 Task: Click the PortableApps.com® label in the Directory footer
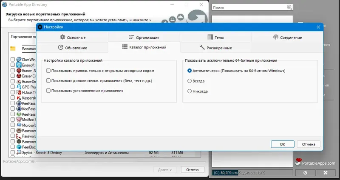tap(19, 162)
